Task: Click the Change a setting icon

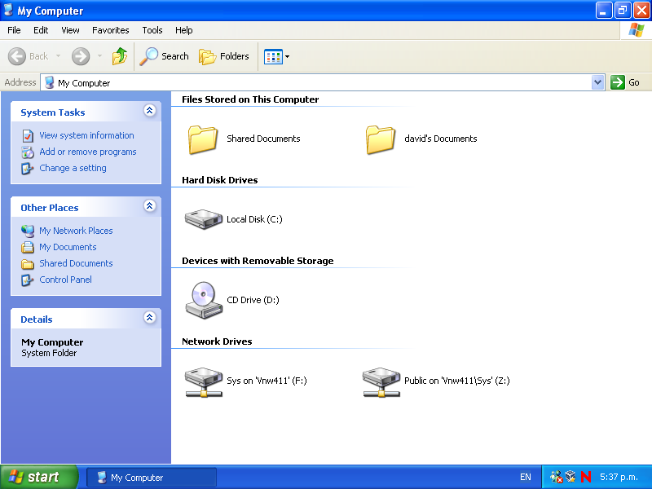Action: pos(28,169)
